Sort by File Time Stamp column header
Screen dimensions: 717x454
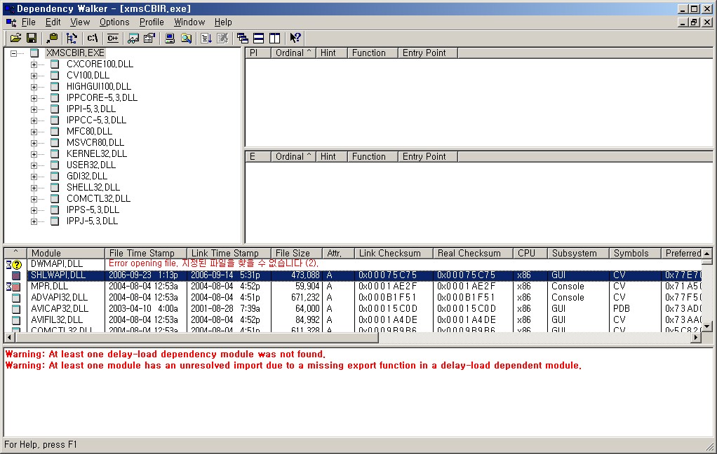coord(146,253)
